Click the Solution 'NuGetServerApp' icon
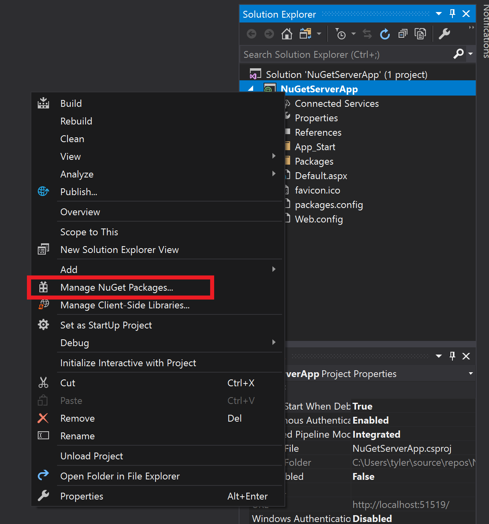Screen dimensions: 489x524 256,74
